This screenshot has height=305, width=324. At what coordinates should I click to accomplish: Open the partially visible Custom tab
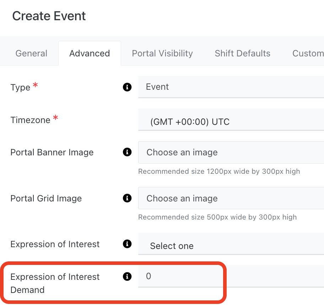pyautogui.click(x=308, y=54)
